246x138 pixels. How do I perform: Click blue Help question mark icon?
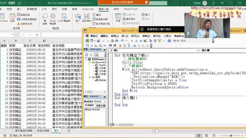tap(169, 41)
